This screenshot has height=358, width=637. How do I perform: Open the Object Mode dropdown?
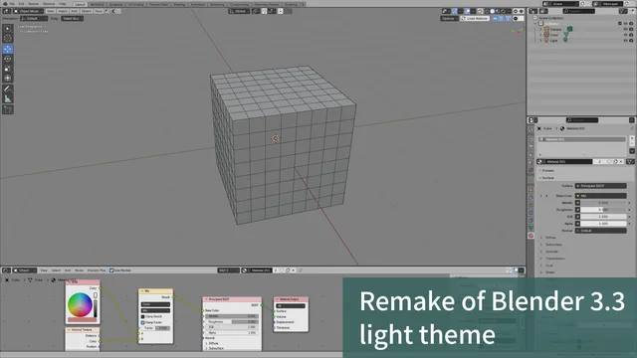tap(29, 11)
